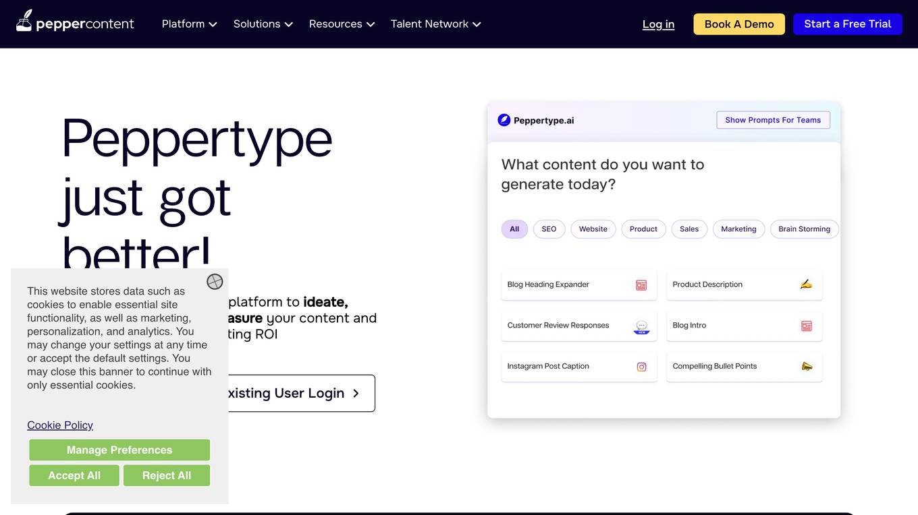Click Book A Demo button
Image resolution: width=918 pixels, height=515 pixels.
(x=739, y=24)
